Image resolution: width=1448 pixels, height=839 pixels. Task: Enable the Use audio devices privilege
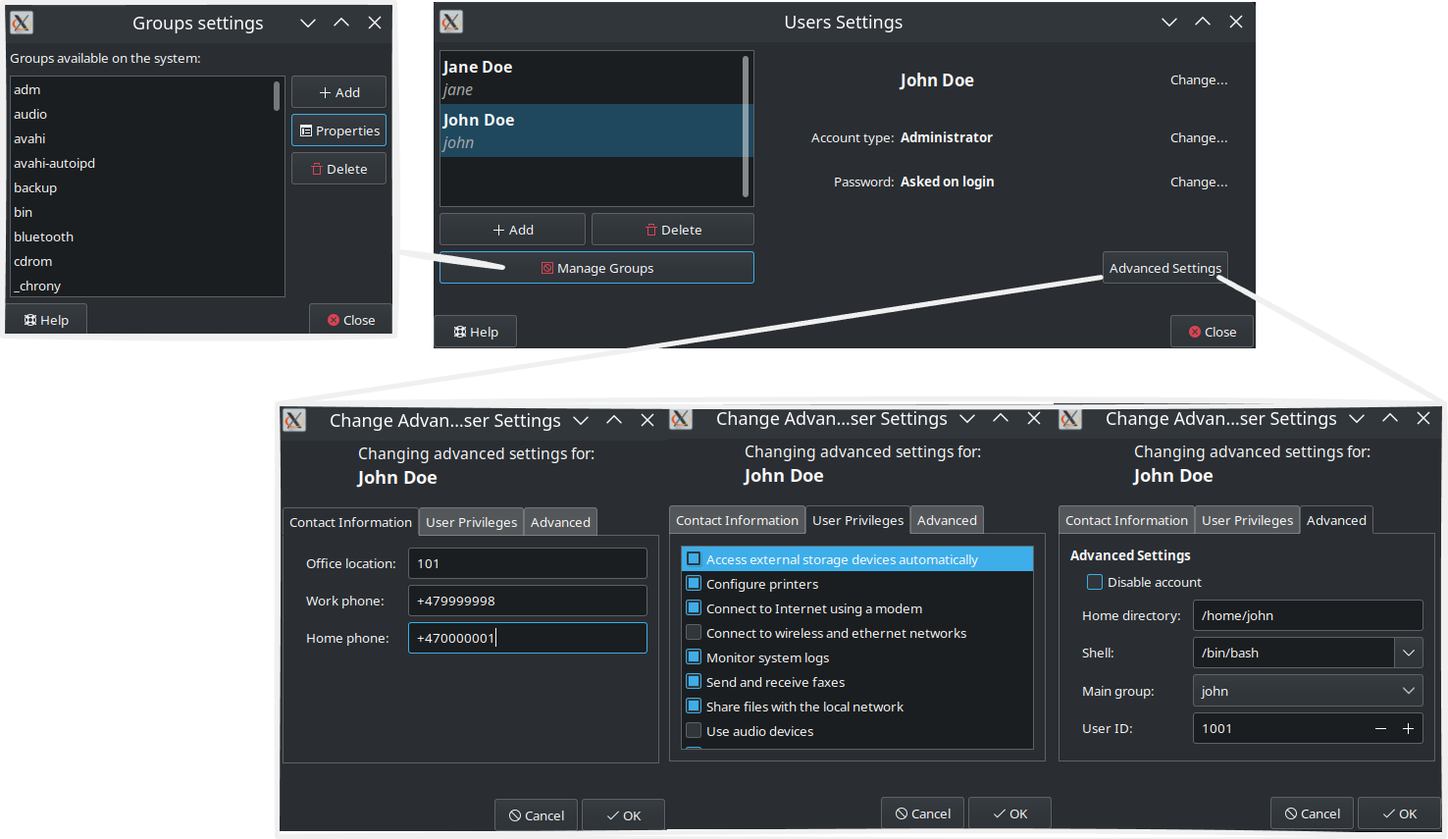[x=694, y=731]
